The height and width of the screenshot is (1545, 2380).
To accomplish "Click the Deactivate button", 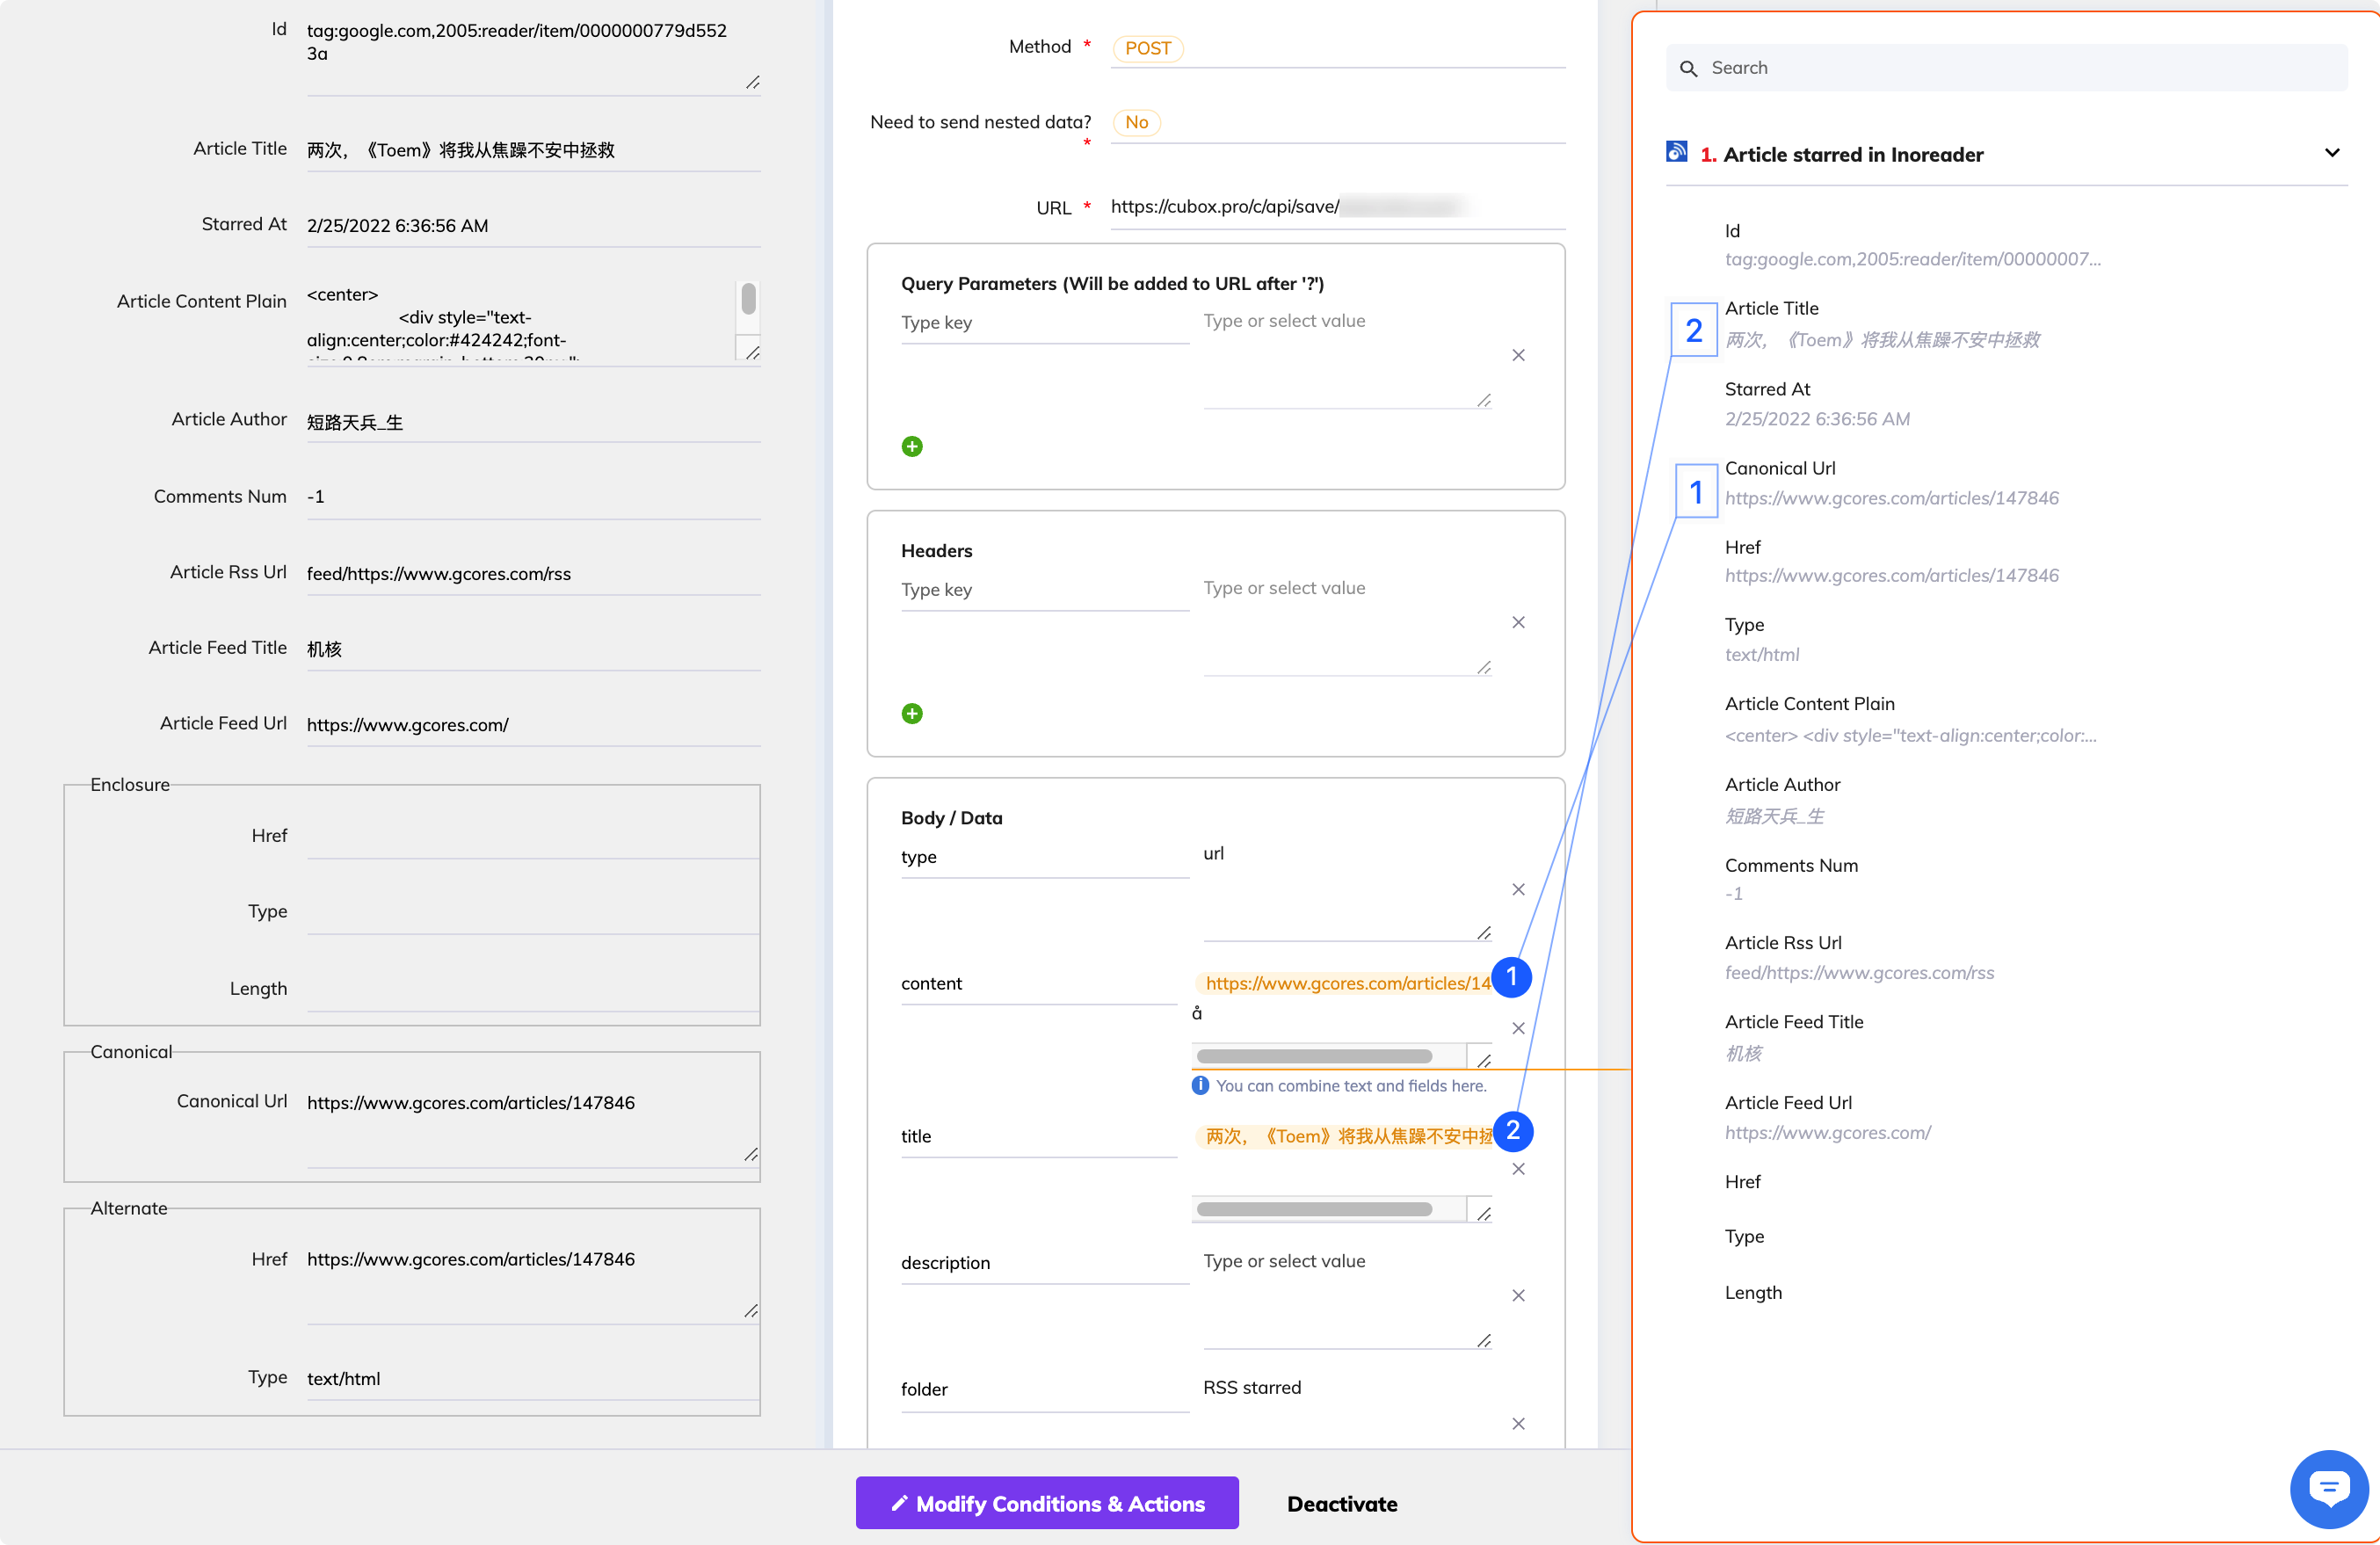I will click(1341, 1503).
